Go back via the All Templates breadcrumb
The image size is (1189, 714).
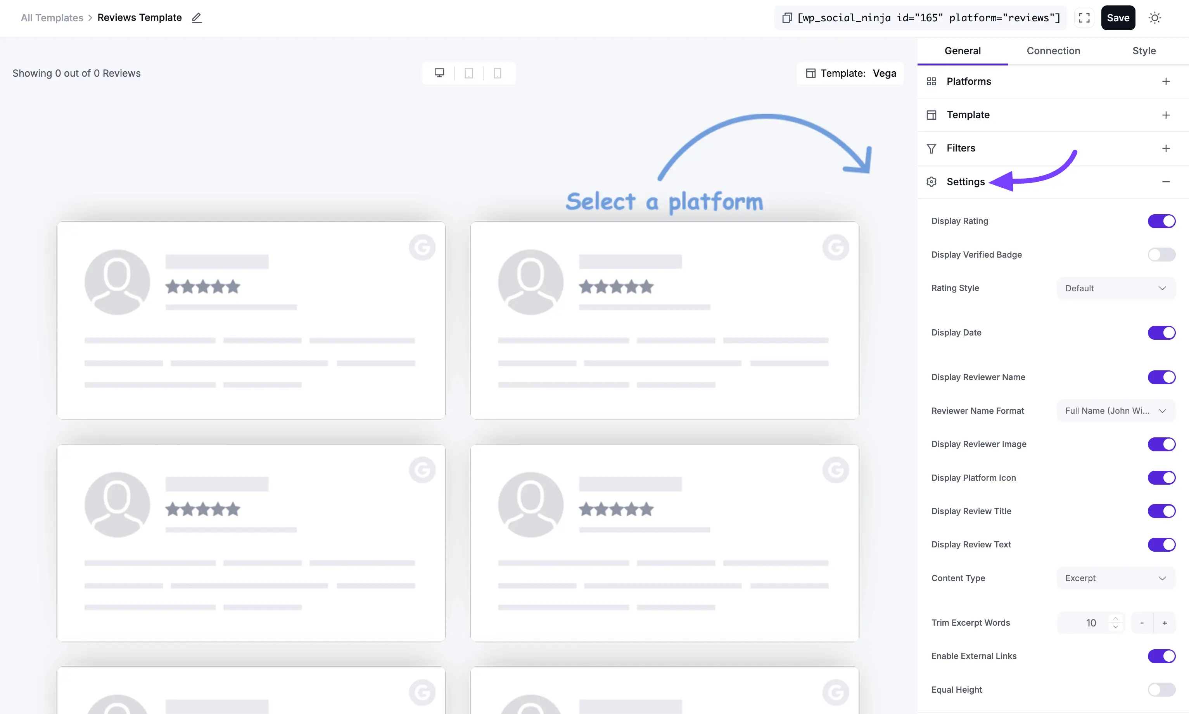(x=52, y=18)
